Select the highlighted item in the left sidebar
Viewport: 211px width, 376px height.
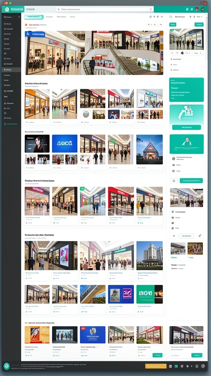[11, 70]
